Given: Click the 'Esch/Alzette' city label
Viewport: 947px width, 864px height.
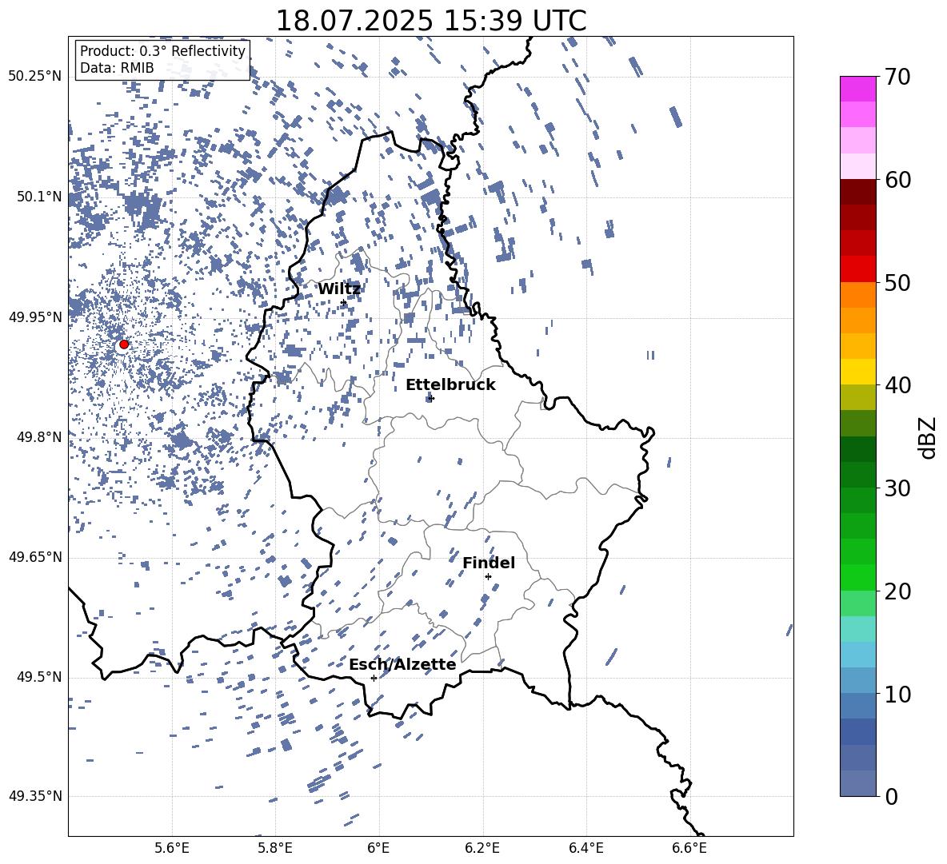Looking at the screenshot, I should click(x=402, y=664).
